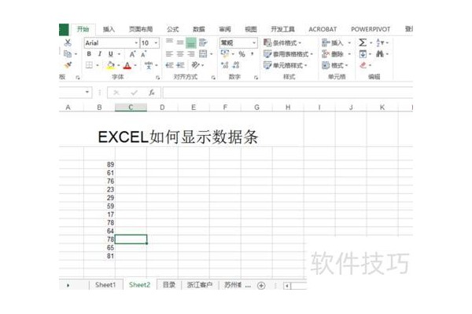Click the text Orientation icon
The width and height of the screenshot is (472, 314).
coord(196,65)
